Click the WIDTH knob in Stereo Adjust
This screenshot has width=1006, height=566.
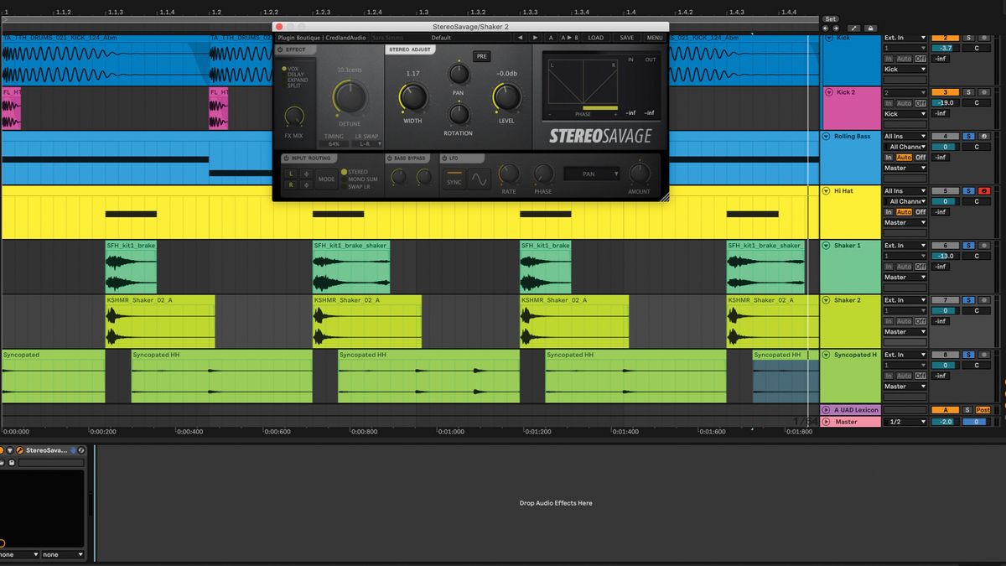click(x=413, y=97)
